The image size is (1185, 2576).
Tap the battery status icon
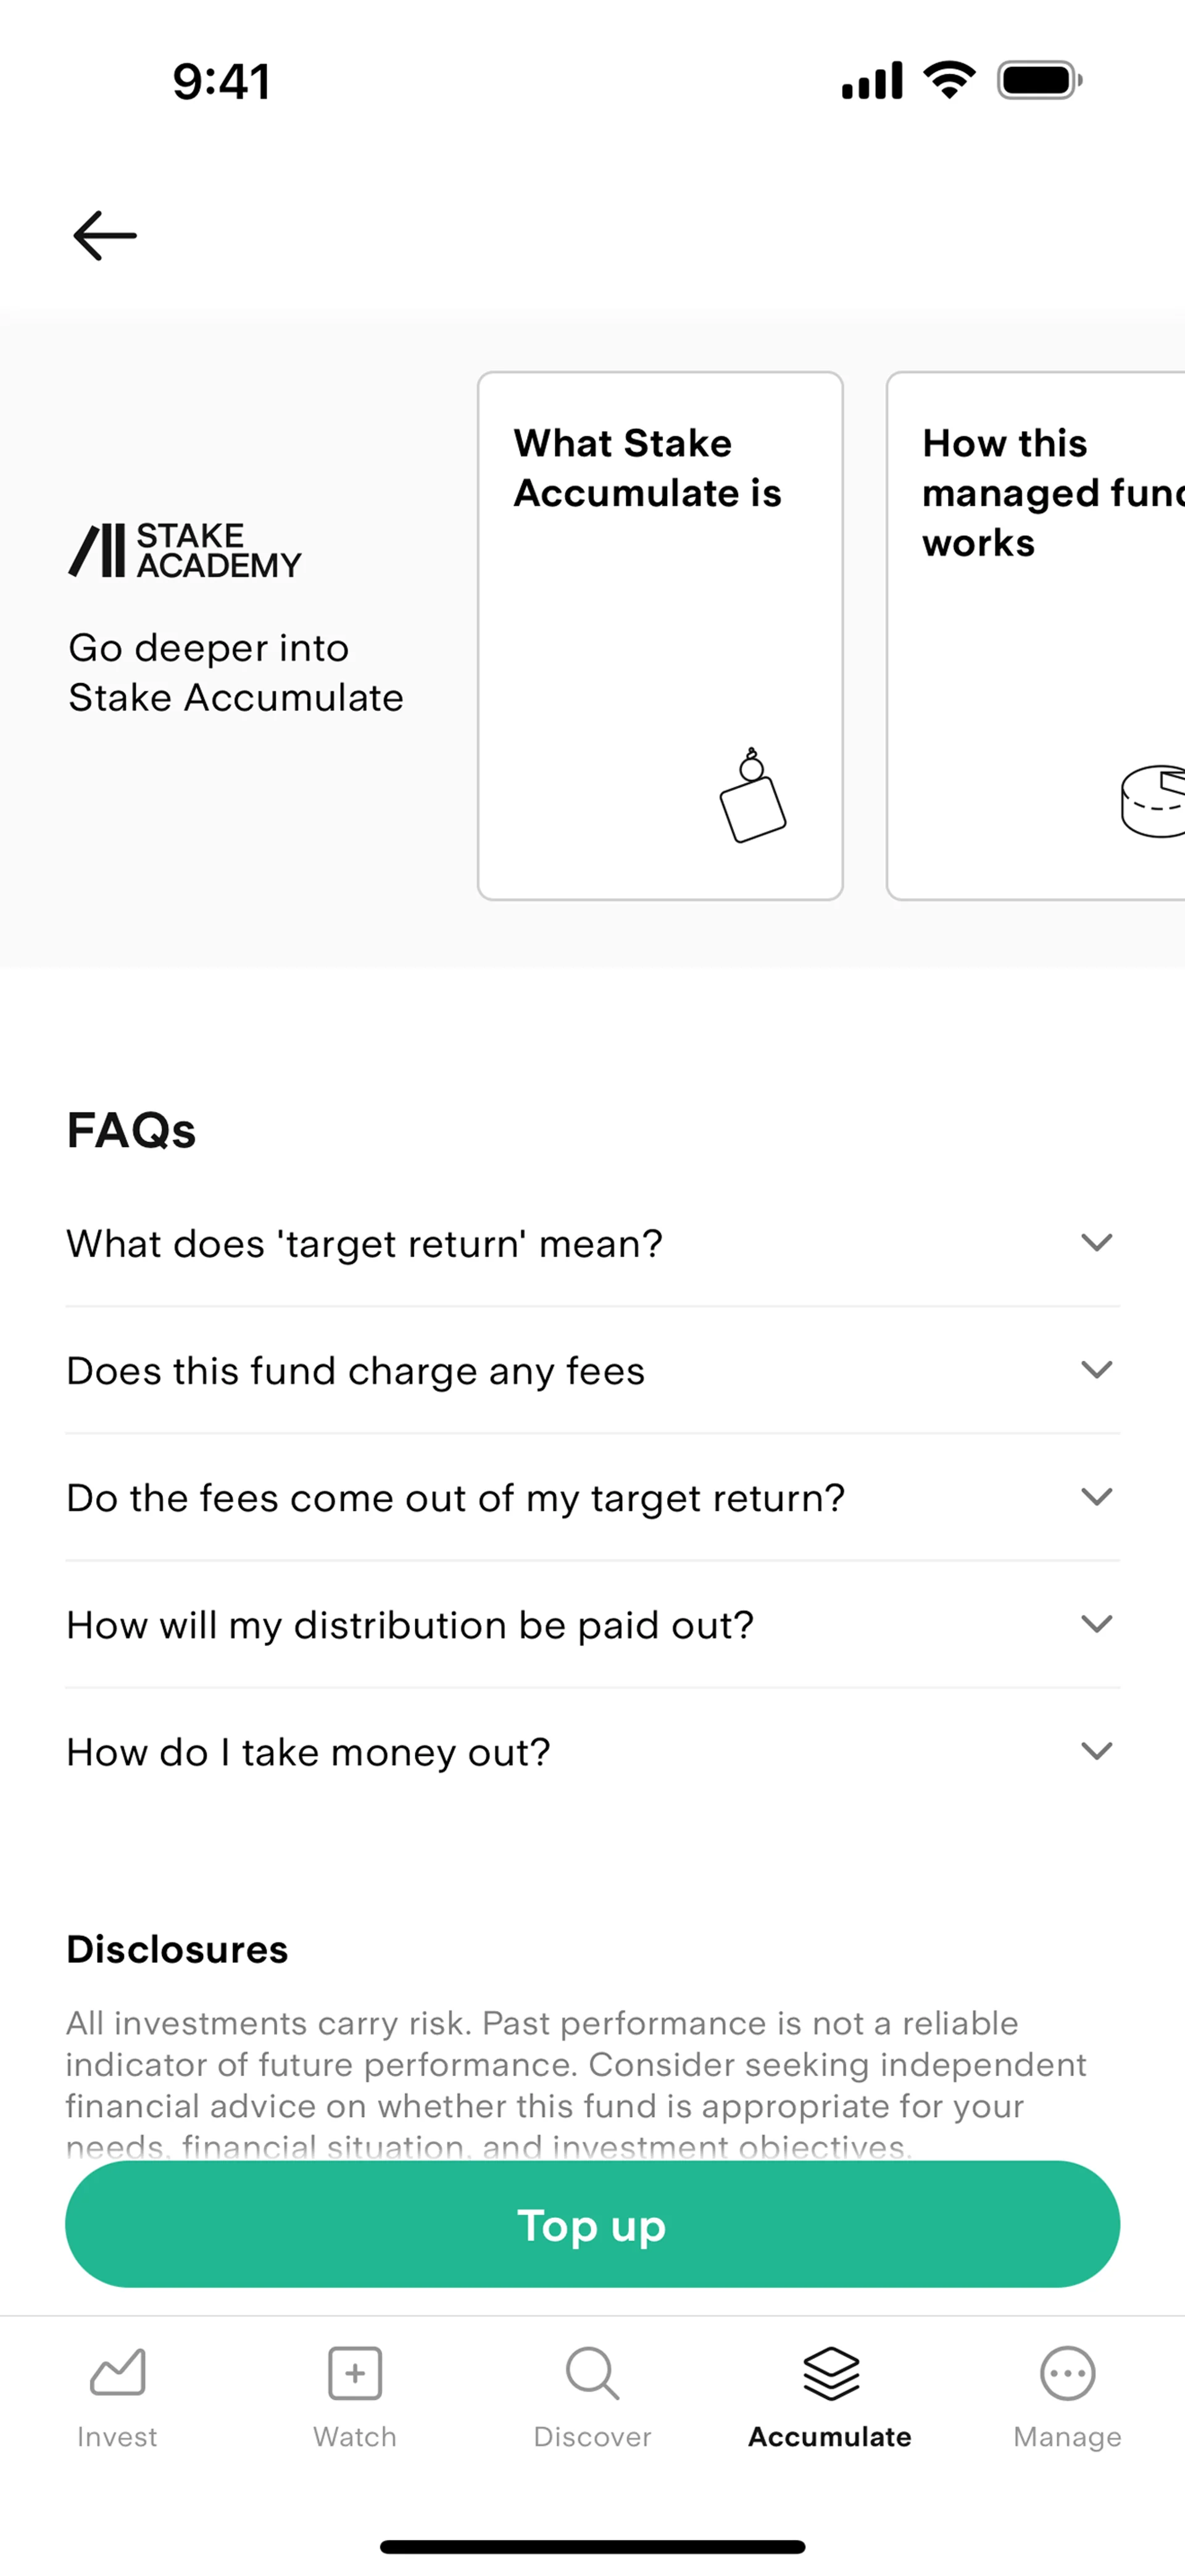coord(1039,81)
